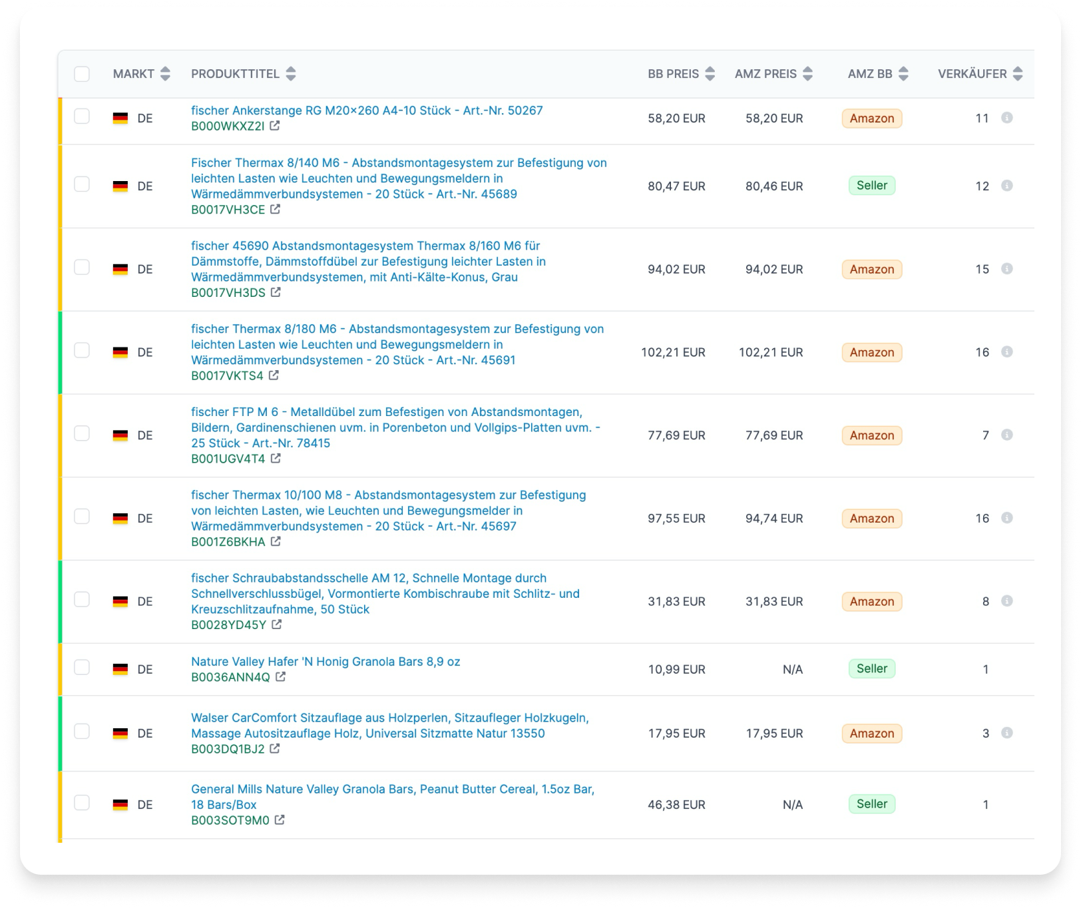Click German flag in Nature Valley Hafer row
This screenshot has height=908, width=1081.
click(x=120, y=669)
